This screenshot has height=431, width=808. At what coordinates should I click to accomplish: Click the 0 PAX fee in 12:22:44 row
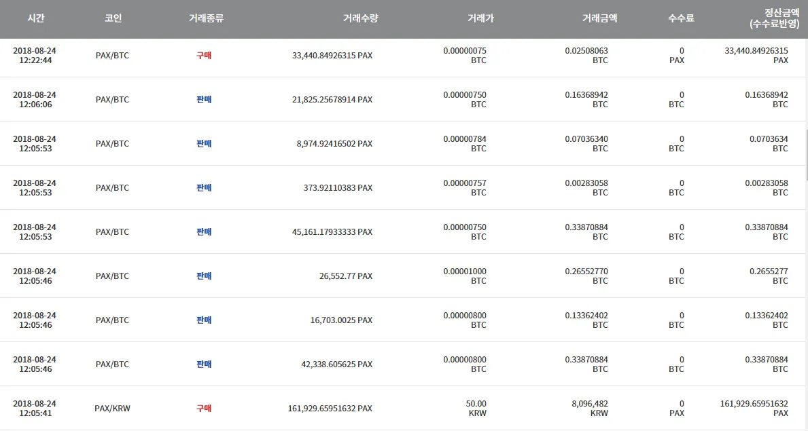(677, 55)
